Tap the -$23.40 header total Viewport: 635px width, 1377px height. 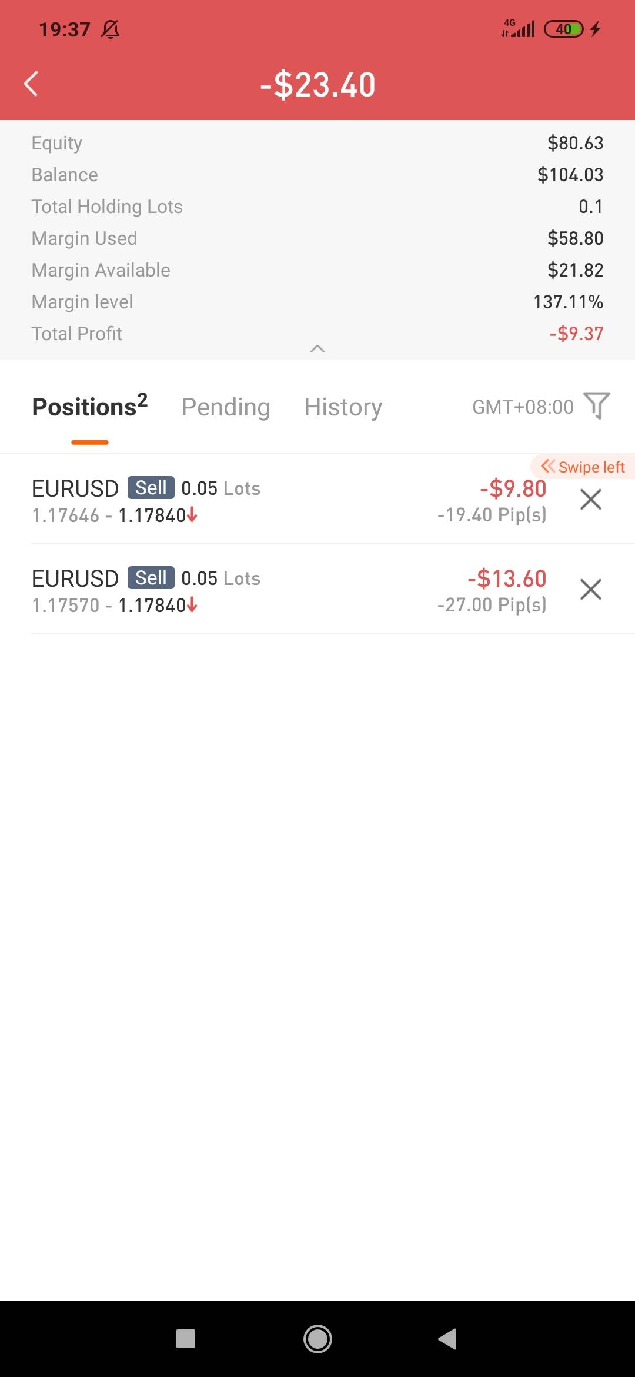[317, 85]
